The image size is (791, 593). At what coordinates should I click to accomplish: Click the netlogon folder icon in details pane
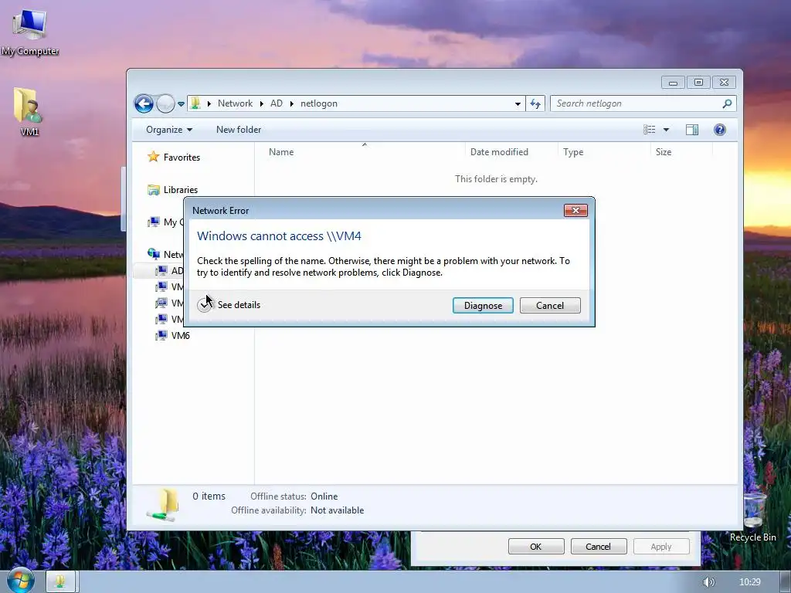[163, 505]
